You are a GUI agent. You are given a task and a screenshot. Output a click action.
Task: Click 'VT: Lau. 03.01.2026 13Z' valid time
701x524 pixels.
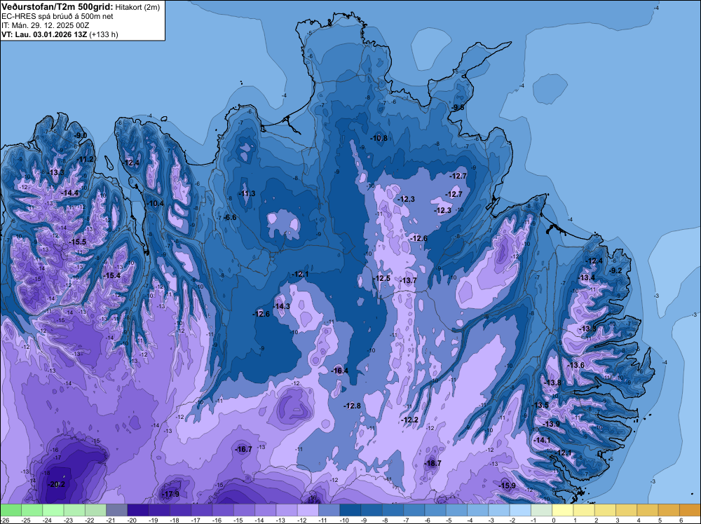coord(44,34)
